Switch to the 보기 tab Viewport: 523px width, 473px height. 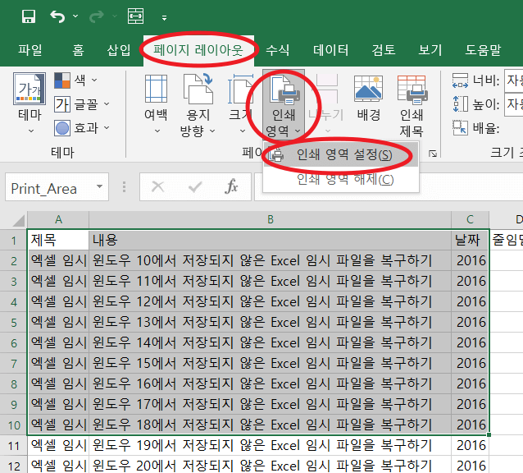tap(430, 50)
